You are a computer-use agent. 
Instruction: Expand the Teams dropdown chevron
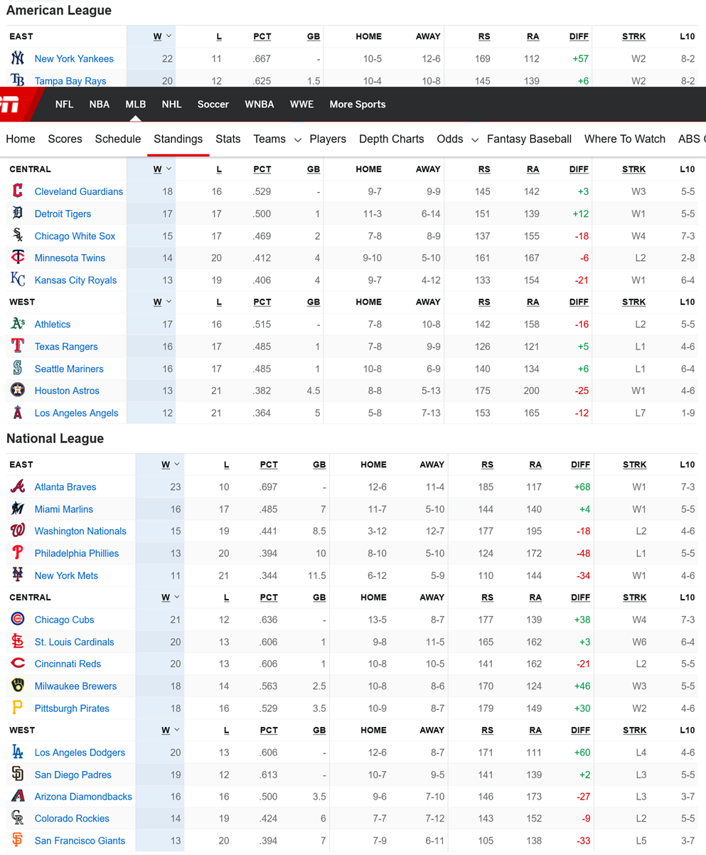pyautogui.click(x=298, y=139)
